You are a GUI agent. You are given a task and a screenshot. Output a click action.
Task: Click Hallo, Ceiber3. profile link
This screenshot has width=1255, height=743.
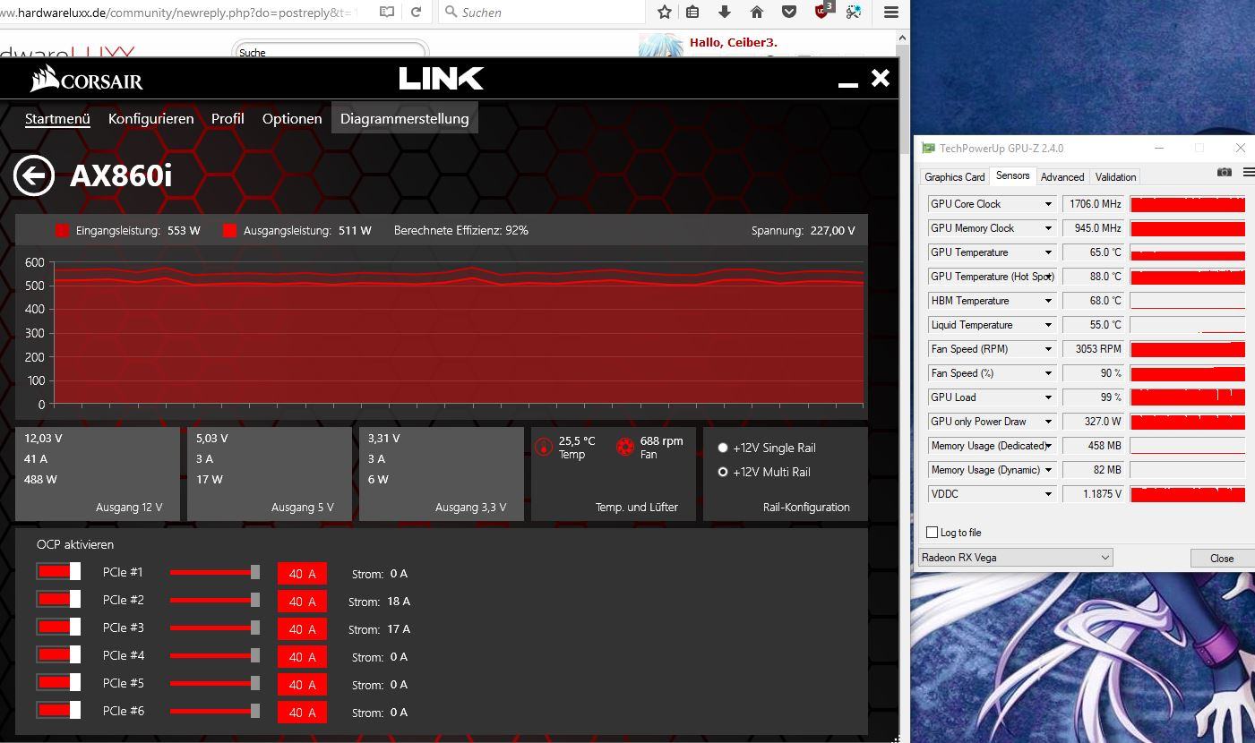734,42
